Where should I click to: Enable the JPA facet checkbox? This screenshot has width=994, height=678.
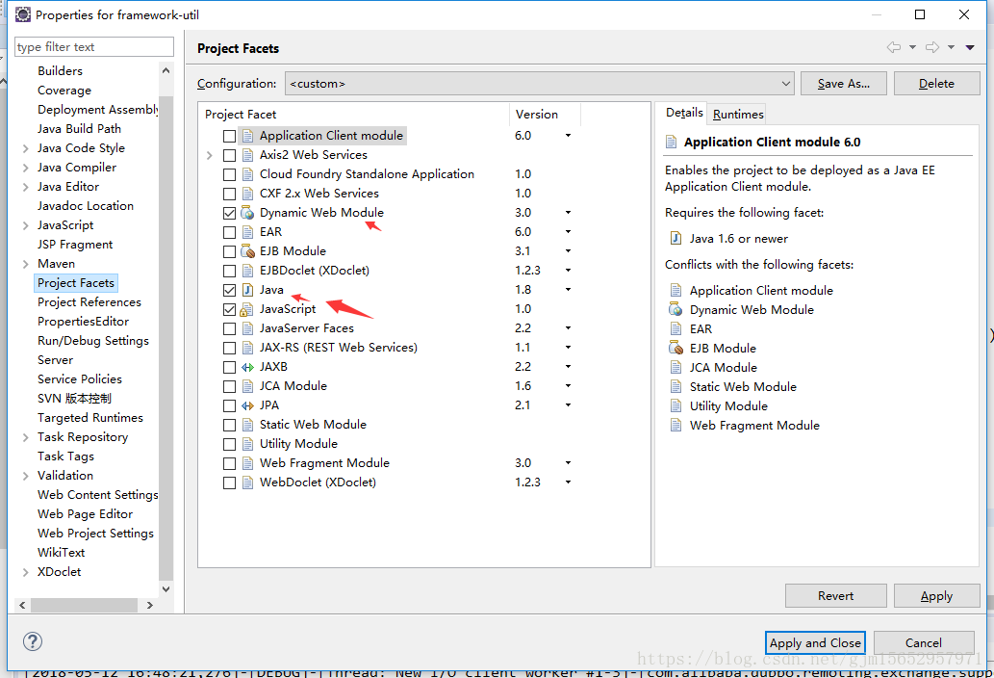point(229,405)
